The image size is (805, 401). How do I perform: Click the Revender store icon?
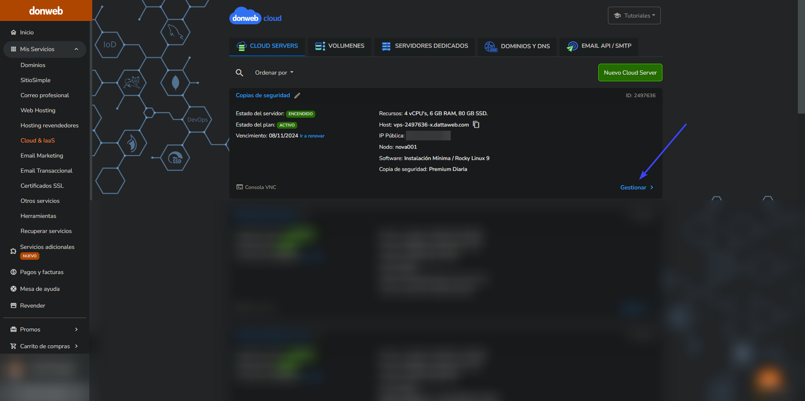click(13, 305)
